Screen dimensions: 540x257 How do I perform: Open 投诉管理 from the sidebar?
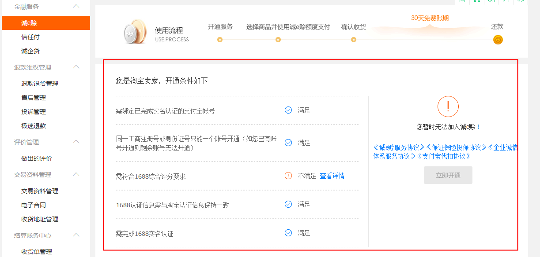[x=34, y=112]
